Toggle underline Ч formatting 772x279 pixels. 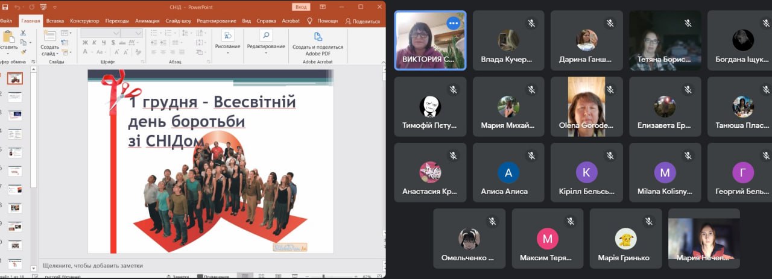point(104,43)
